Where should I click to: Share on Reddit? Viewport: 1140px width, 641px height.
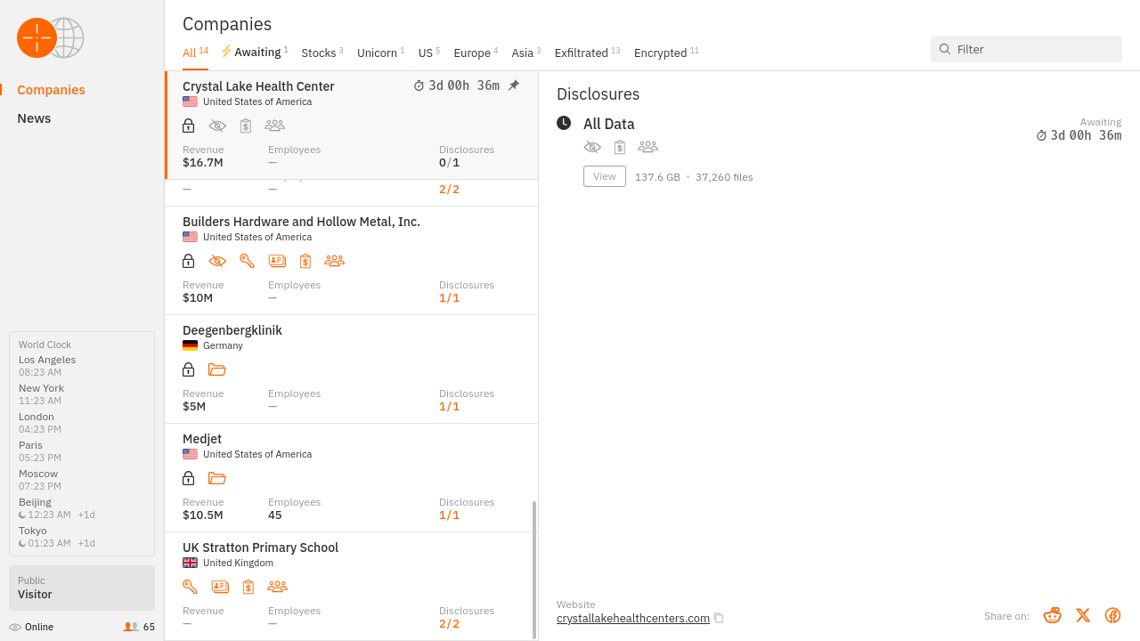point(1053,615)
